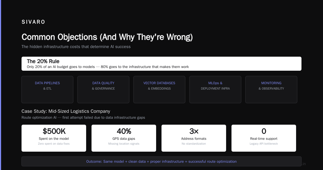Screen dimensions: 323x170
Task: Select the Monitoring & Observability card
Action: pos(271,90)
